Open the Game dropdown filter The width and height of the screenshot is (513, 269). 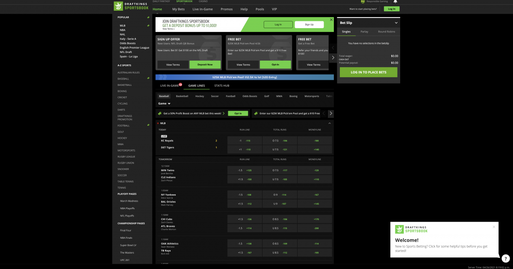(x=164, y=103)
